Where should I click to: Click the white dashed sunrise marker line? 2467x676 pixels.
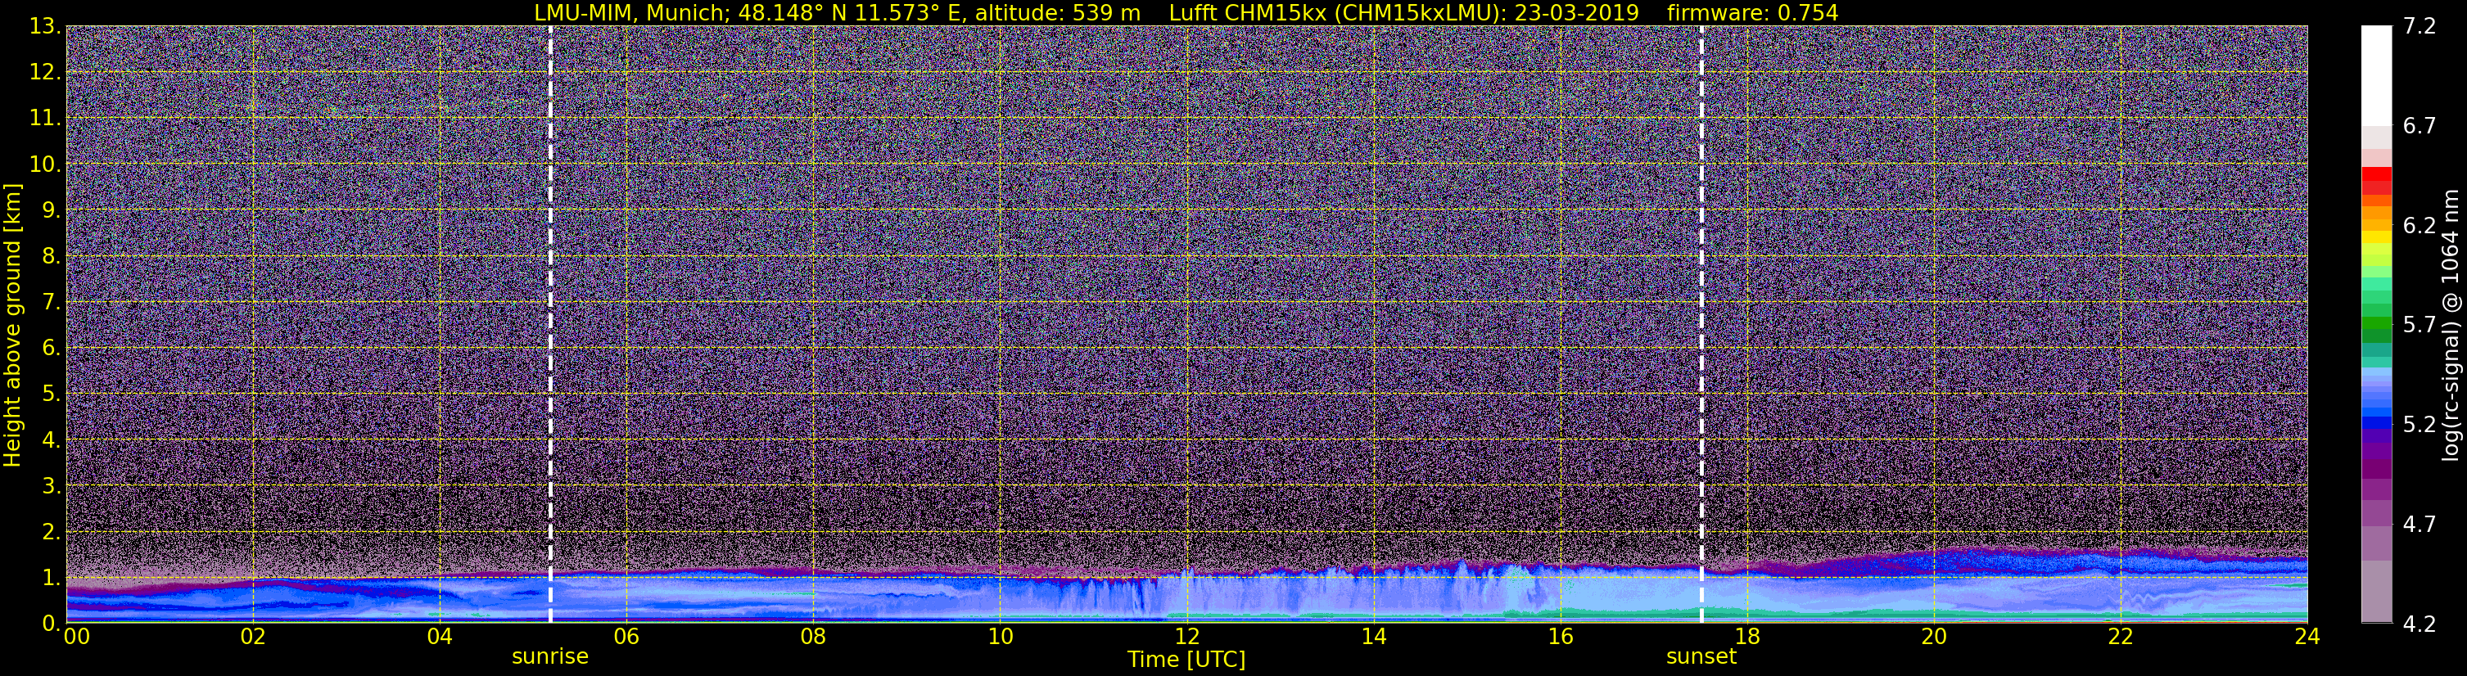click(551, 325)
